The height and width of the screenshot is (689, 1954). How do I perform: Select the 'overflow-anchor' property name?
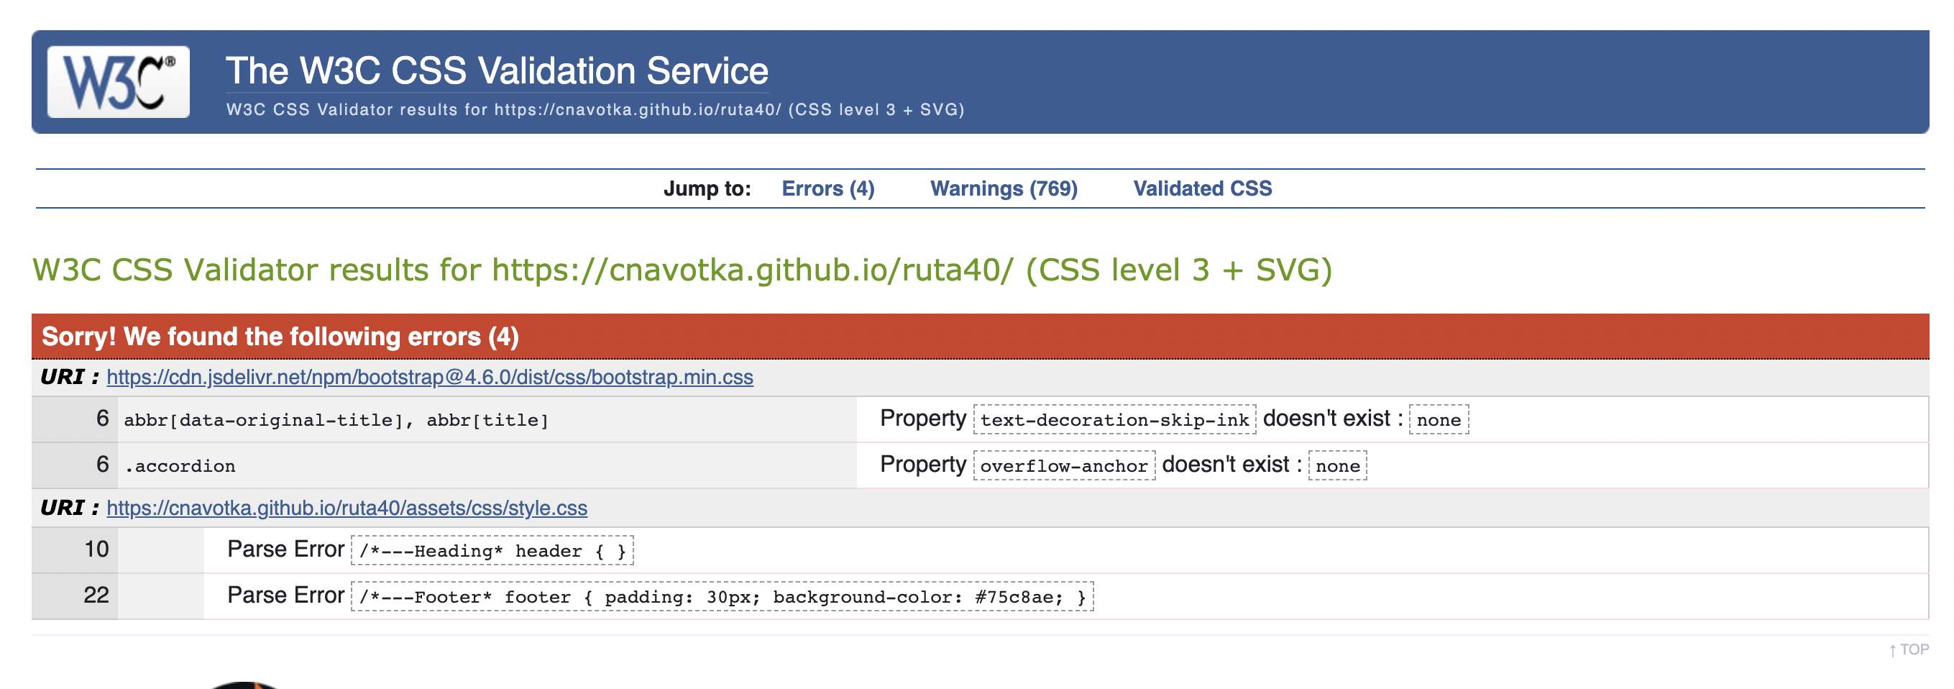(1063, 466)
